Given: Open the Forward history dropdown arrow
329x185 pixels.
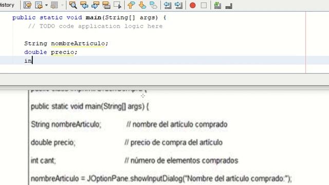Looking at the screenshot, I should point(62,5).
